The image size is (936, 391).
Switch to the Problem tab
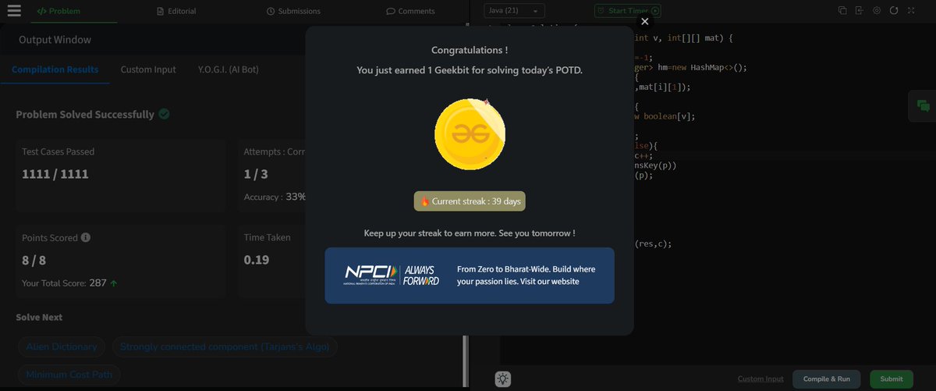pos(59,11)
